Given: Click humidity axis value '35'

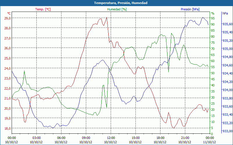Looking at the screenshot, I should point(213,91).
